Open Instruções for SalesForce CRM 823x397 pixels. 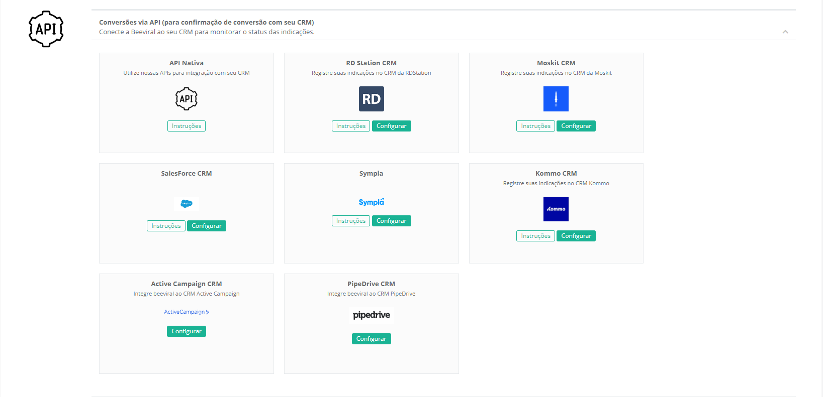pos(166,226)
